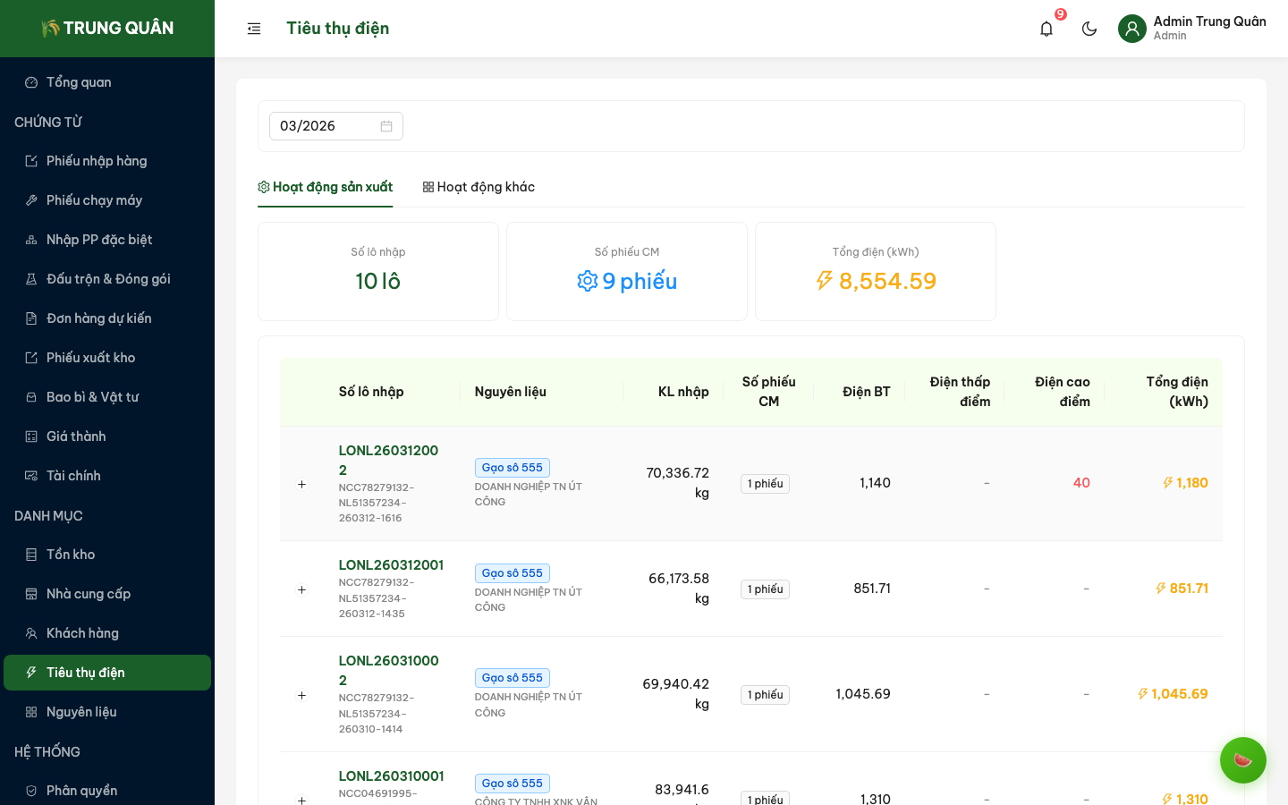The height and width of the screenshot is (805, 1288).
Task: Open Giá thành in the sidebar
Action: 76,436
